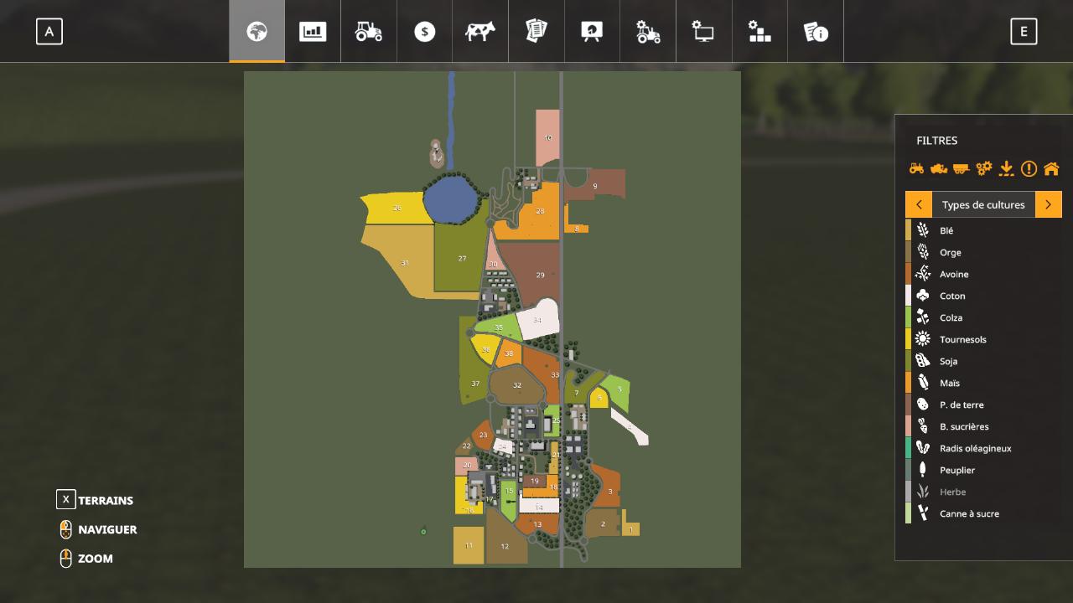Select field 3 on the map
This screenshot has width=1073, height=603.
click(x=609, y=492)
